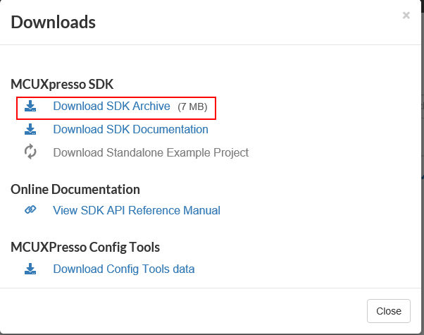Open the Download SDK Archive link
The width and height of the screenshot is (424, 335).
pyautogui.click(x=111, y=106)
